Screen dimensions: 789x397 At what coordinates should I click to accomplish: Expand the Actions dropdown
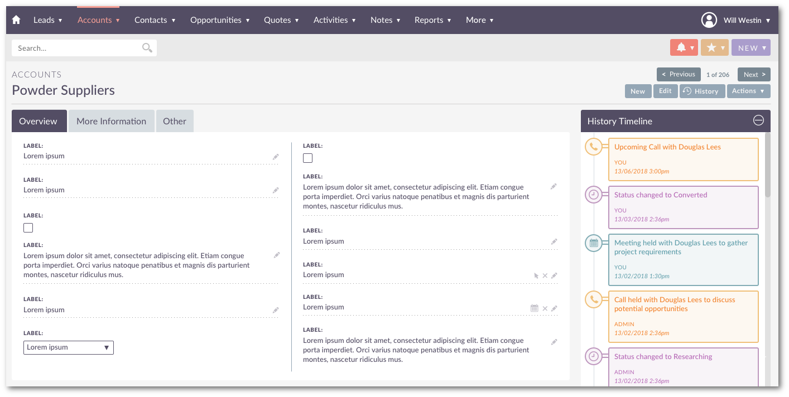pos(748,91)
